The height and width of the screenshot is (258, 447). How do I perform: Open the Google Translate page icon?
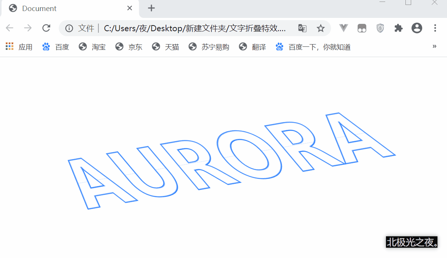[x=302, y=28]
